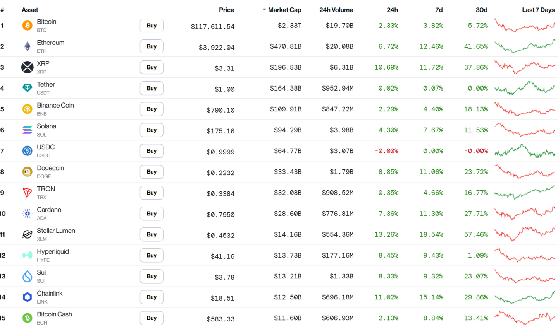Screen dimensions: 558x328
Task: Open Chainlink 7-day sparkline chart
Action: 525,297
